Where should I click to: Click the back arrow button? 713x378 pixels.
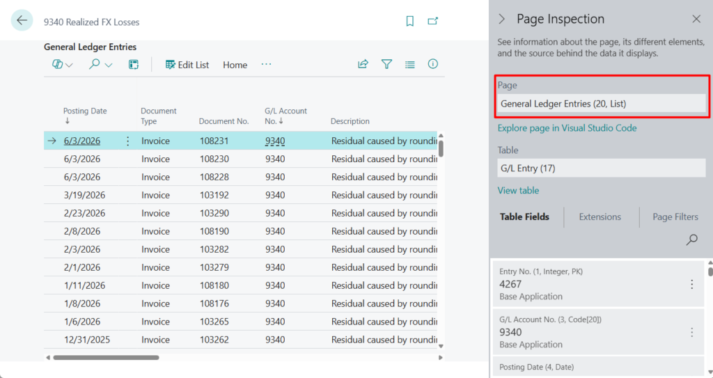coord(22,21)
